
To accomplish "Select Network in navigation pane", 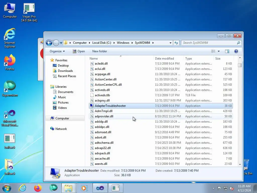I will coord(61,129).
